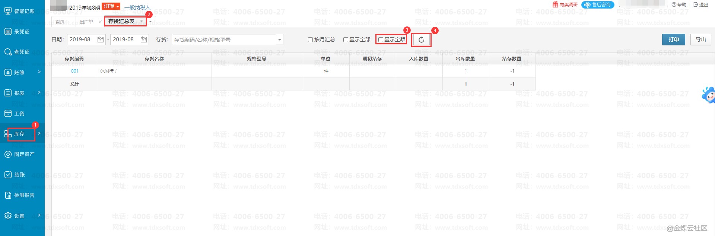Expand the 设置 submenu chevron
The image size is (715, 236).
coord(39,215)
